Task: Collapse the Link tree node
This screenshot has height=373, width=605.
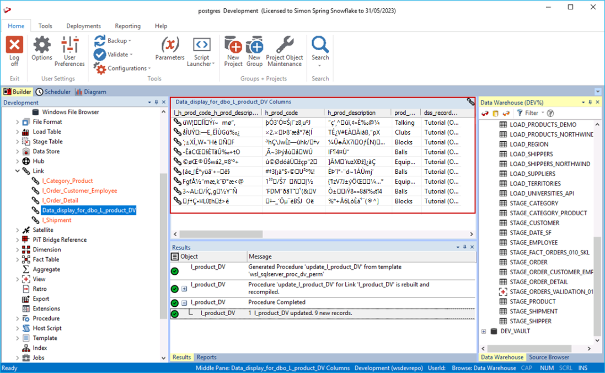Action: 17,172
